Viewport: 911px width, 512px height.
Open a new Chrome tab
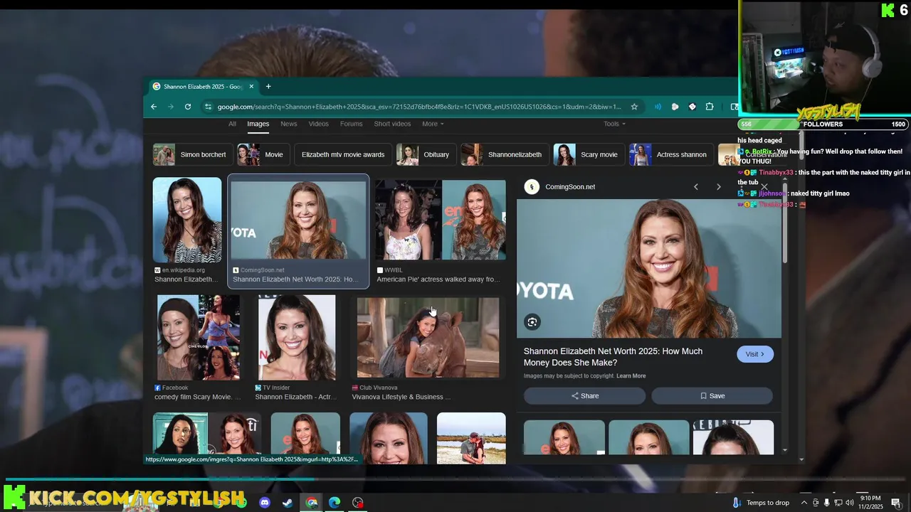[268, 87]
